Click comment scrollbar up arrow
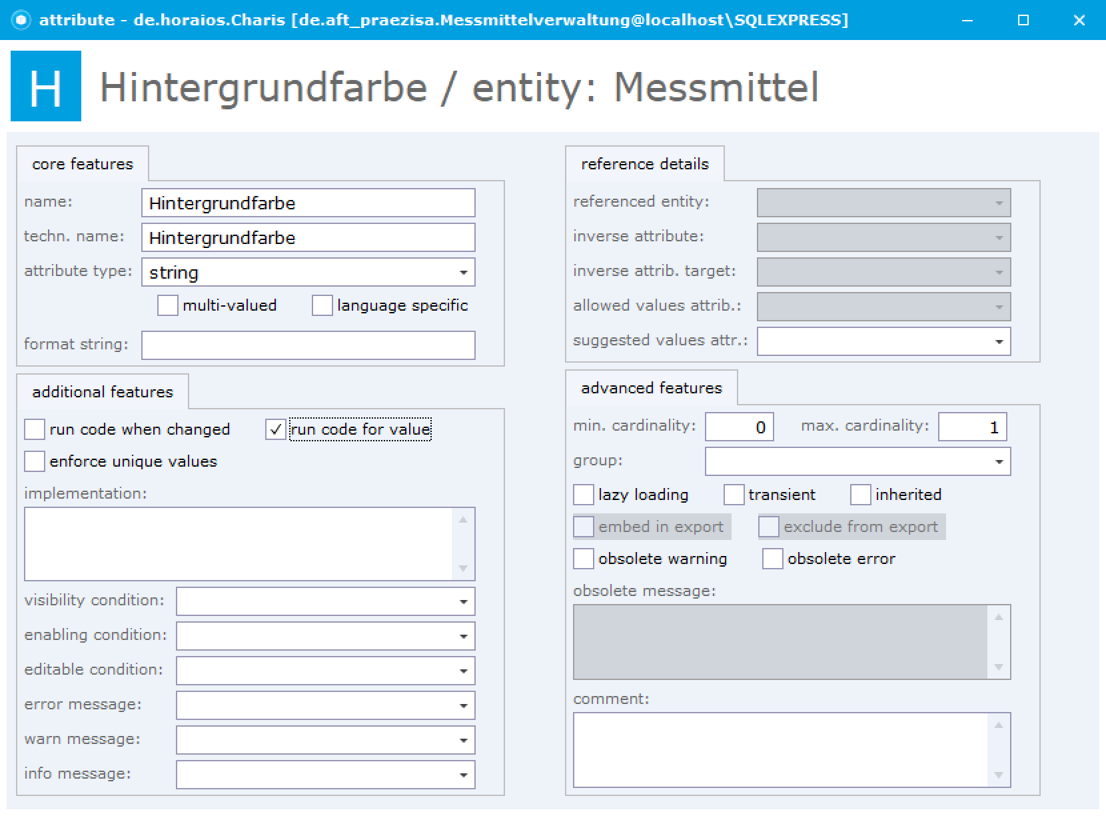1106x816 pixels. pyautogui.click(x=999, y=725)
